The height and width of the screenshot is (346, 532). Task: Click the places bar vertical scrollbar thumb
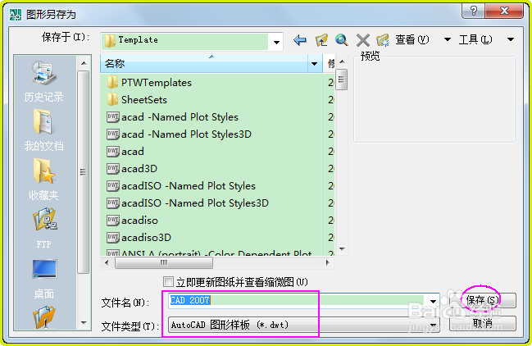(x=83, y=172)
